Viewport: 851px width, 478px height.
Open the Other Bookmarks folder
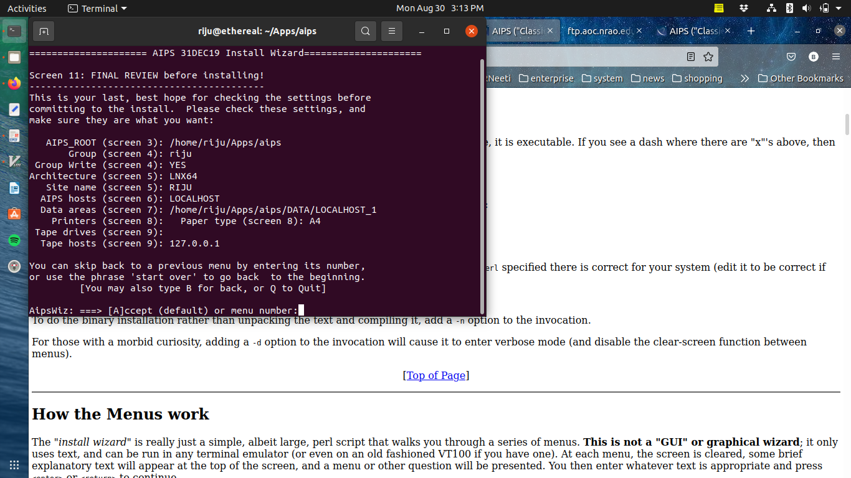[x=801, y=78]
